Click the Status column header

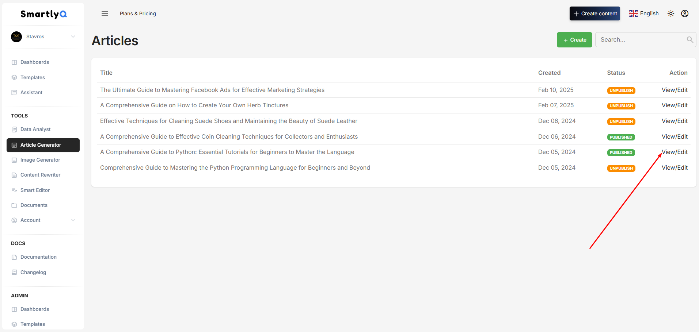616,73
